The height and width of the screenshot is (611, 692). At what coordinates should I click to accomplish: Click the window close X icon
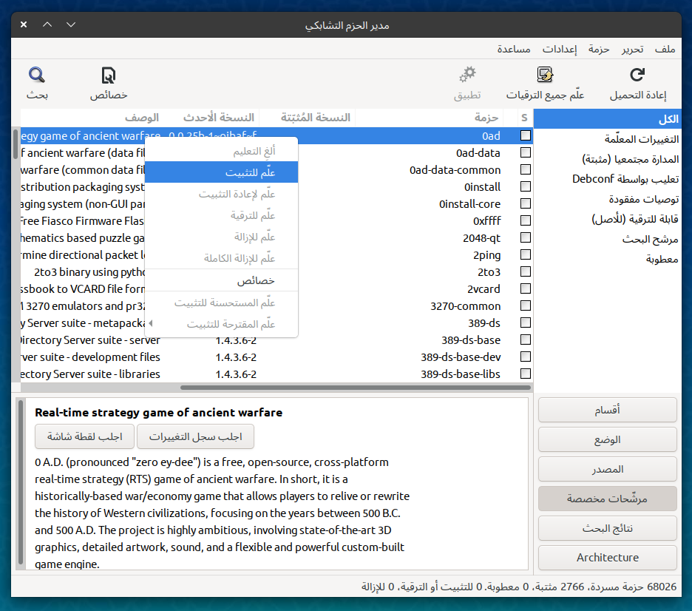(x=24, y=25)
